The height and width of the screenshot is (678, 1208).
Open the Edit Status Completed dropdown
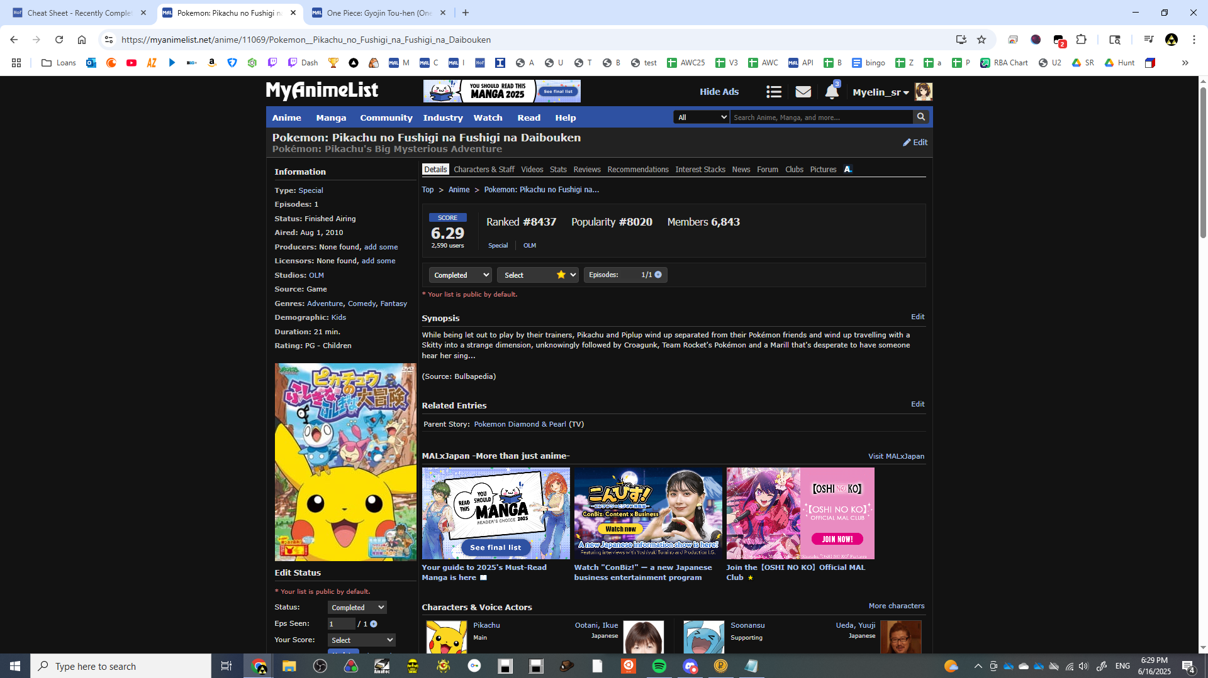click(357, 608)
